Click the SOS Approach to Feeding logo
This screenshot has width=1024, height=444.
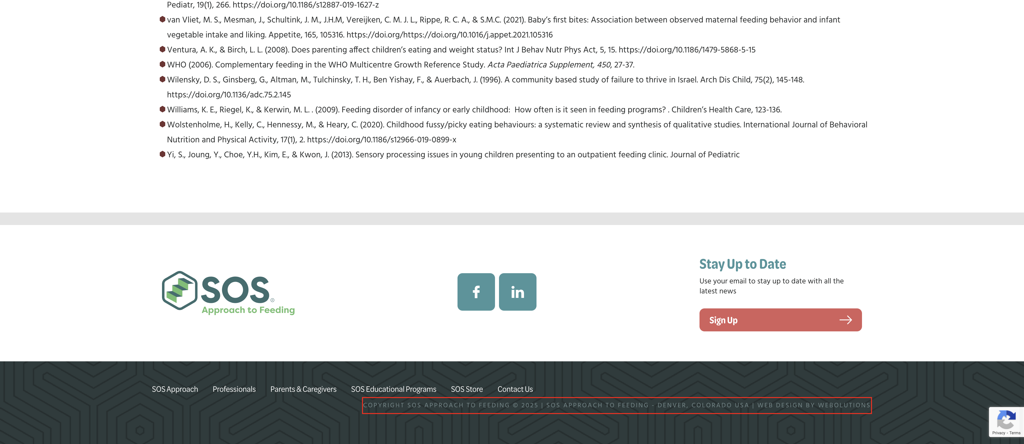(x=228, y=293)
